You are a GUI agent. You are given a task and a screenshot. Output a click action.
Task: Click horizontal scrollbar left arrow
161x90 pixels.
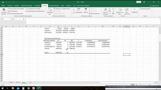point(99,82)
